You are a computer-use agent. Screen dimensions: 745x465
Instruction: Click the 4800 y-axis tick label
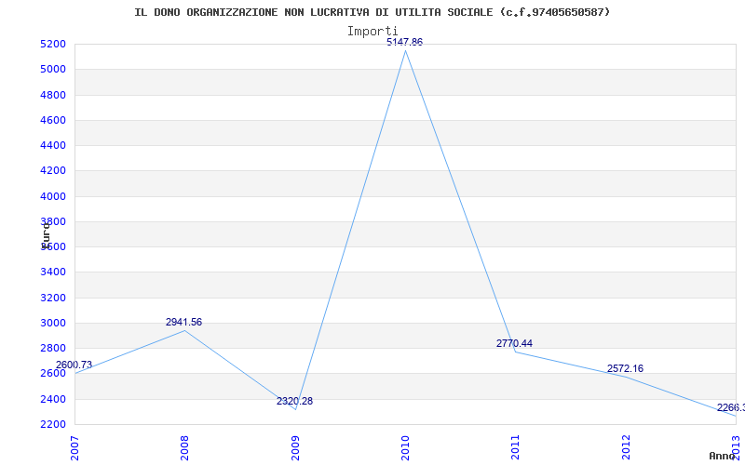51,95
